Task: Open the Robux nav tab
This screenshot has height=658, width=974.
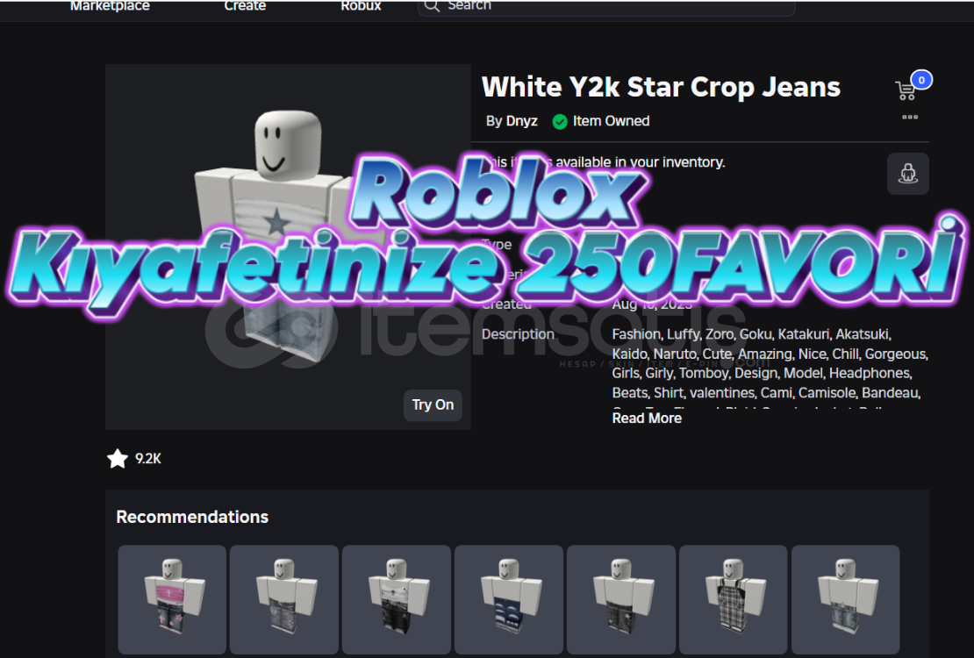Action: tap(361, 5)
